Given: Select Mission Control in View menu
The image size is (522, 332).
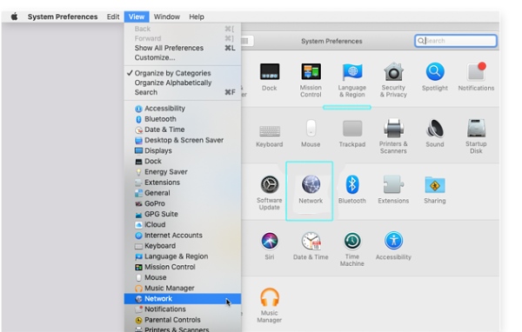Looking at the screenshot, I should click(183, 267).
